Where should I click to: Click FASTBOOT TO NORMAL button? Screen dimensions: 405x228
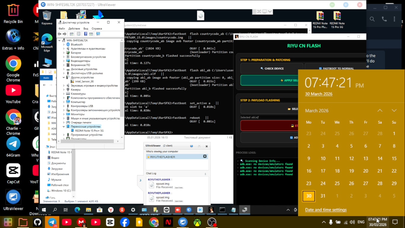(x=336, y=68)
